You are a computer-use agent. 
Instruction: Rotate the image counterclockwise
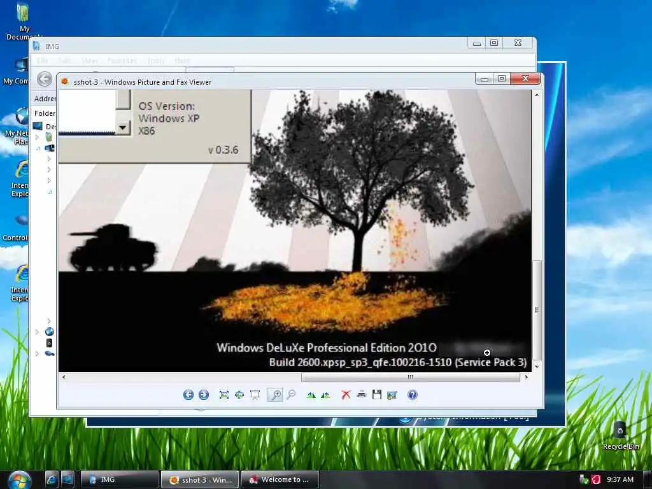coord(325,395)
